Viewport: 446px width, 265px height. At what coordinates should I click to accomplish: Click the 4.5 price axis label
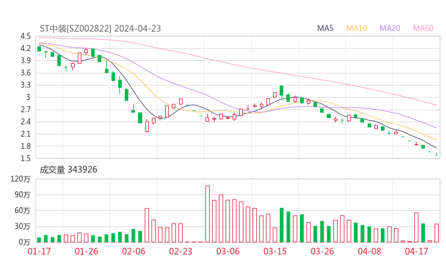(25, 36)
